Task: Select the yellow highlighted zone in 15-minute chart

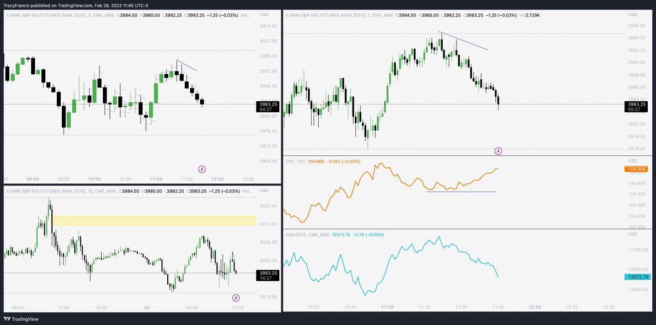Action: pyautogui.click(x=154, y=220)
